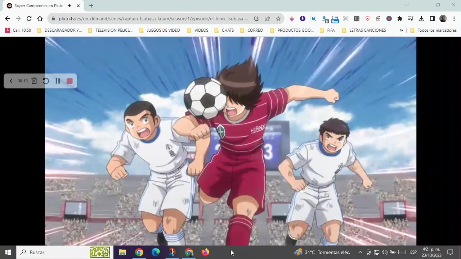Open the grey camera screenshot extension
461x259 pixels.
coord(346,19)
